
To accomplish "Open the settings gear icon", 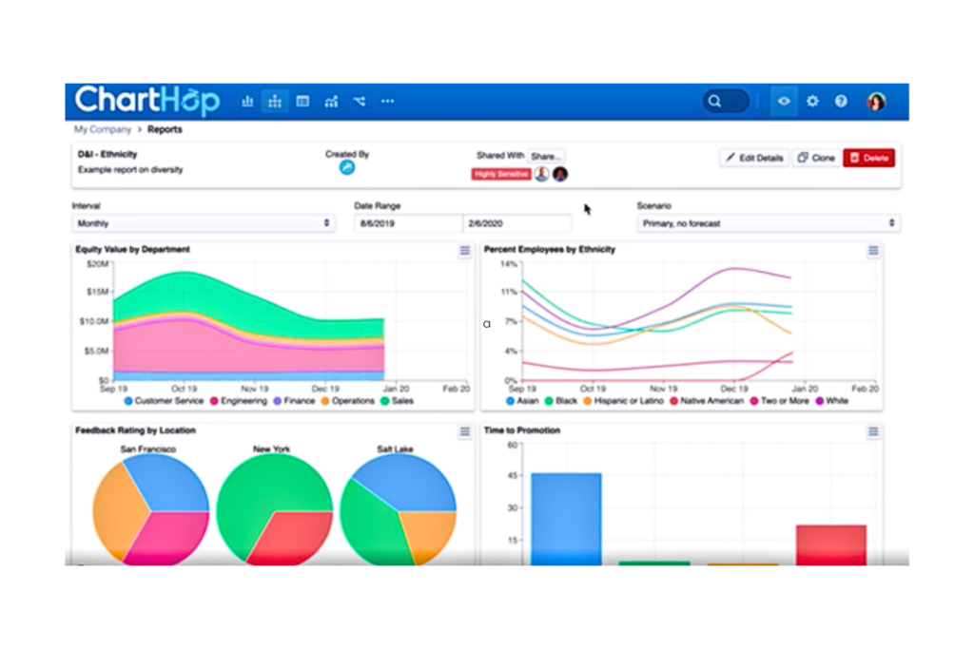I will 811,101.
